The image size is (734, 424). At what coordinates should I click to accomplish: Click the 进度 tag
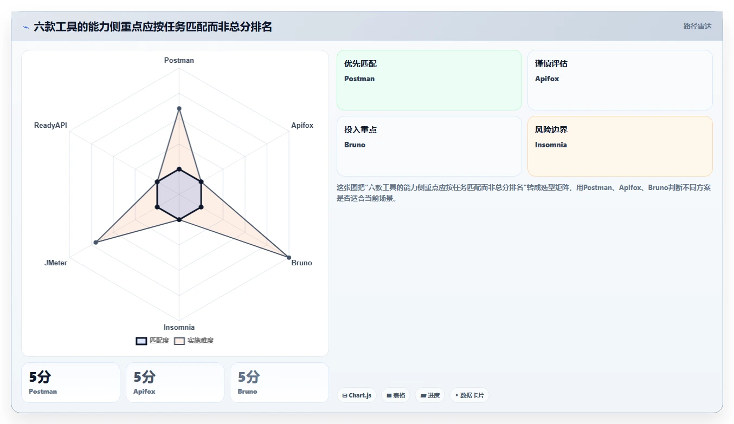[430, 395]
